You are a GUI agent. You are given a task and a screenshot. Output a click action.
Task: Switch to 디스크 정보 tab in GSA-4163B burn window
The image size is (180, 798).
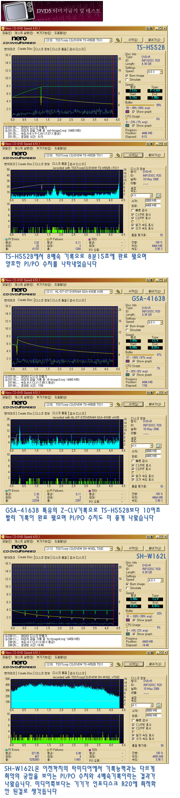click(x=42, y=300)
